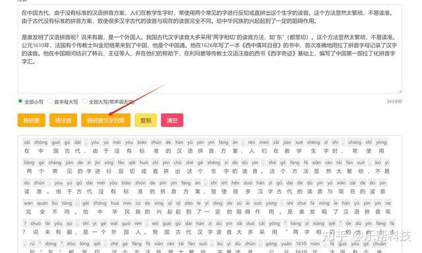Select the 全部大写(带声调无效) radio option
This screenshot has height=253, width=422.
84,101
